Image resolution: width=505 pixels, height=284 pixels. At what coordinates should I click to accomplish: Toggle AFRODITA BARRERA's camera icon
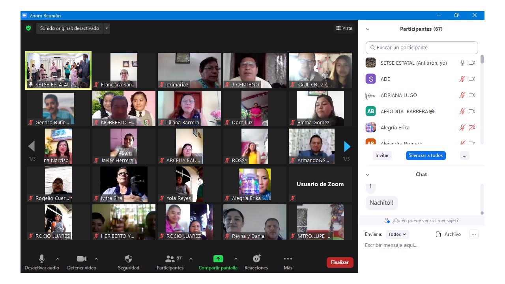tap(472, 111)
